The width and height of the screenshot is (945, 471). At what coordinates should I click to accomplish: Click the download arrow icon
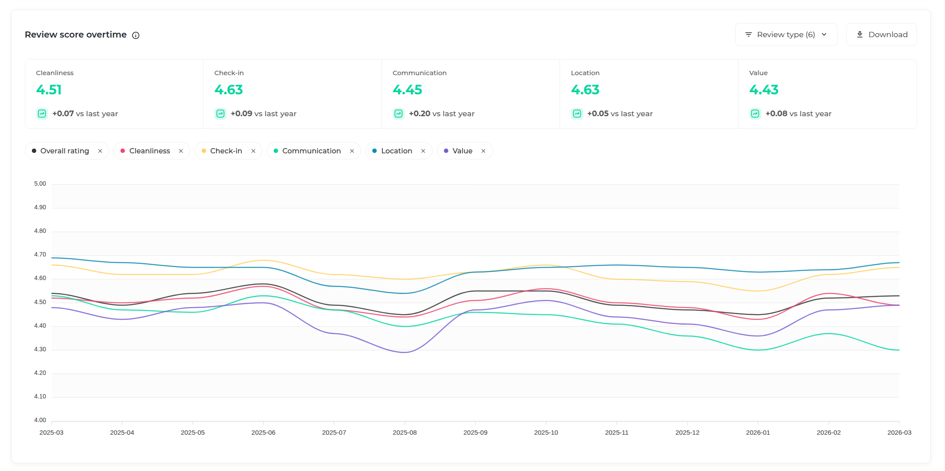tap(860, 35)
